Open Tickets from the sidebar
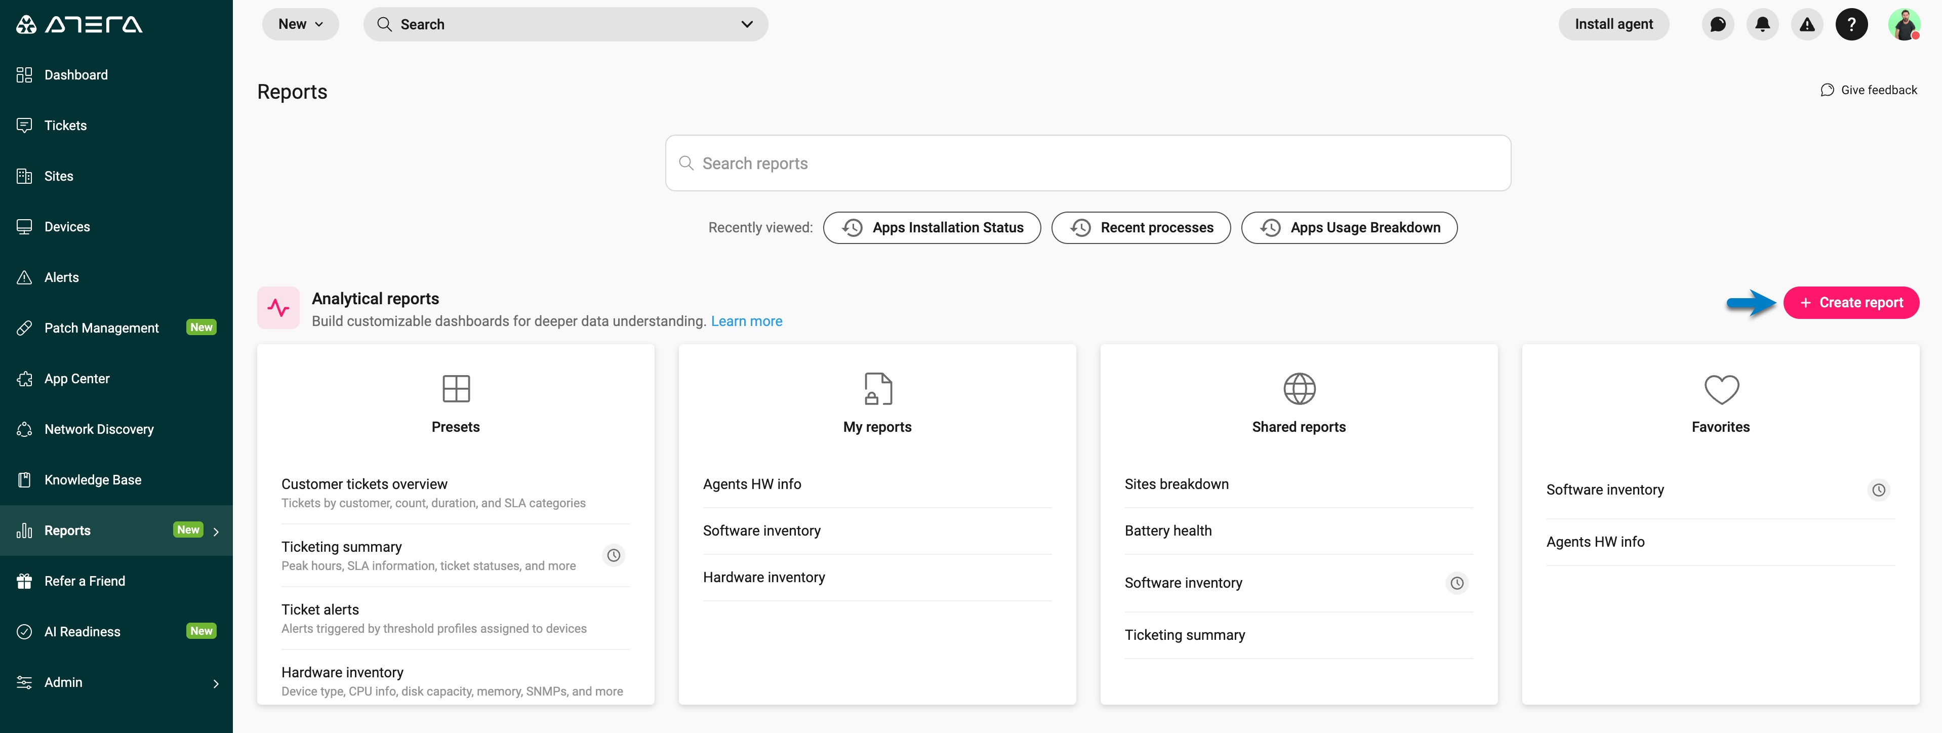The width and height of the screenshot is (1942, 733). pyautogui.click(x=116, y=125)
